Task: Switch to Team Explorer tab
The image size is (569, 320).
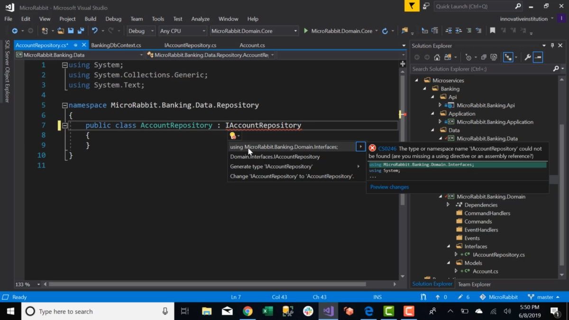Action: pos(474,284)
